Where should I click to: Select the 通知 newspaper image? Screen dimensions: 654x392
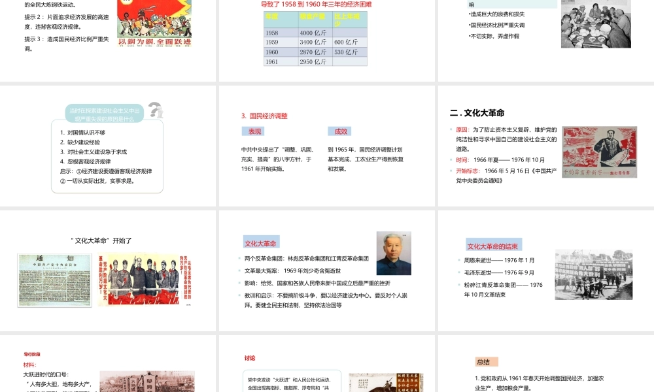(x=54, y=280)
